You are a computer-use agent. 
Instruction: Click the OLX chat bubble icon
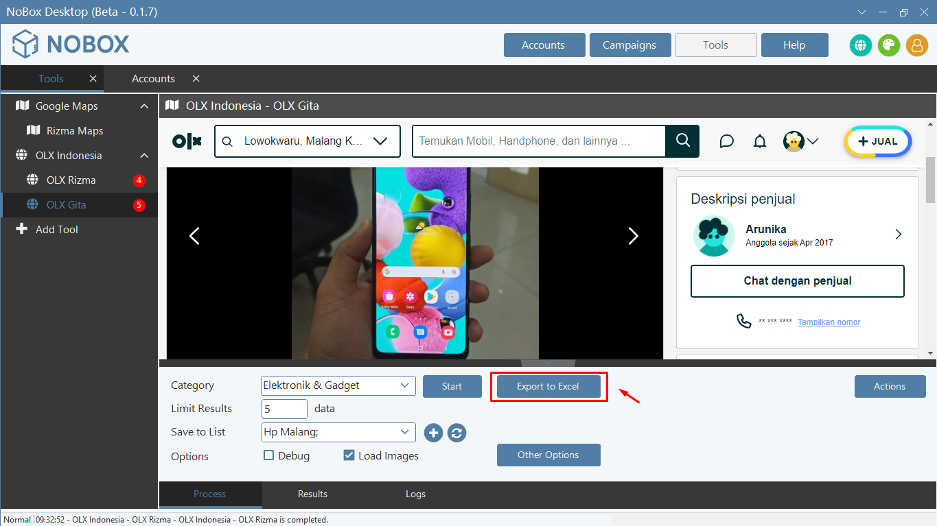(726, 141)
